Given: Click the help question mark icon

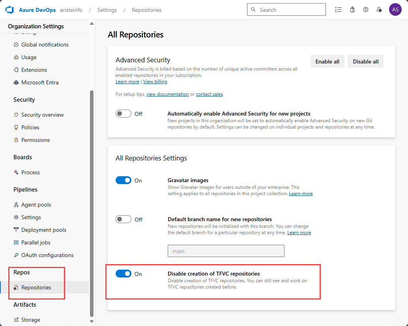Looking at the screenshot, I should [365, 9].
